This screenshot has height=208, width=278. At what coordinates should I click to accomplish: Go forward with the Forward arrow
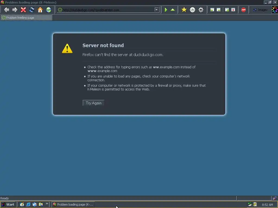click(x=15, y=10)
